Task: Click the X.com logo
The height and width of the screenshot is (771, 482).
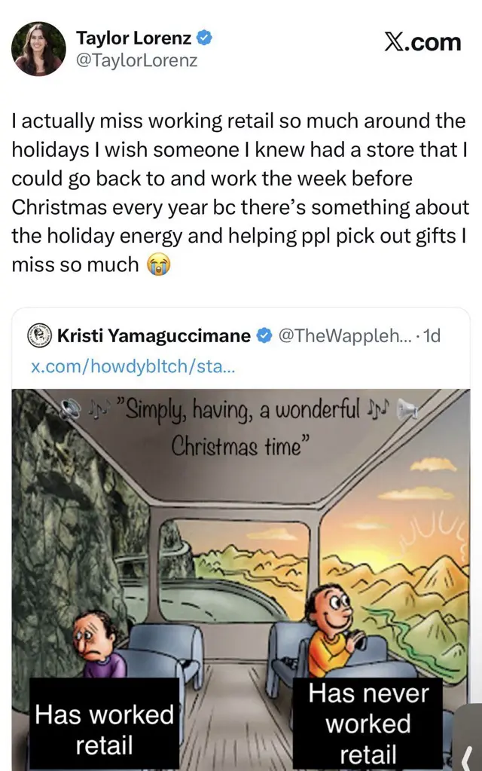Action: pos(423,42)
